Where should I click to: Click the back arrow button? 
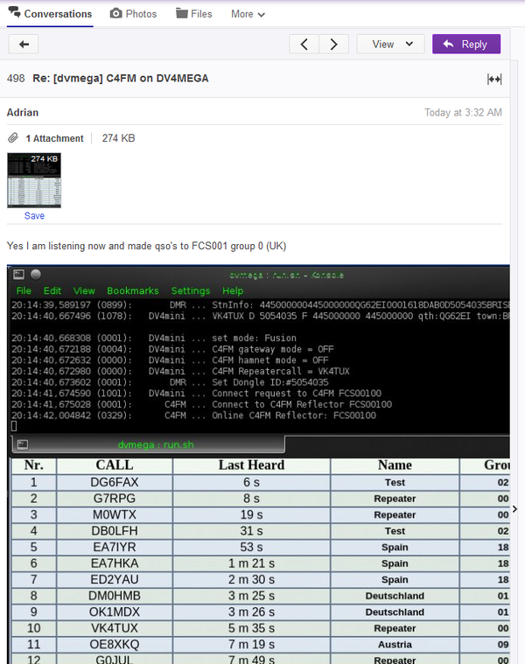click(24, 44)
